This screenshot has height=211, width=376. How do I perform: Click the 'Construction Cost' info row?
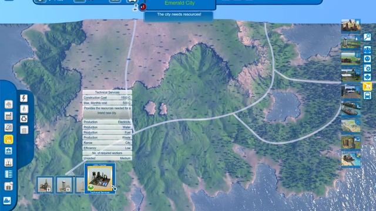click(x=107, y=98)
